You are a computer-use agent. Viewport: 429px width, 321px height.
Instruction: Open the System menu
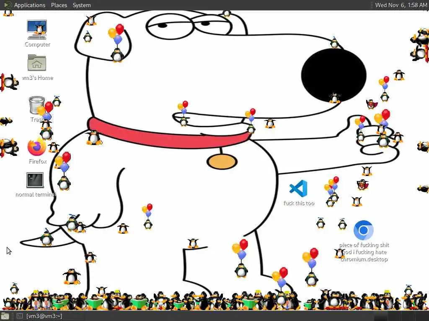click(82, 5)
